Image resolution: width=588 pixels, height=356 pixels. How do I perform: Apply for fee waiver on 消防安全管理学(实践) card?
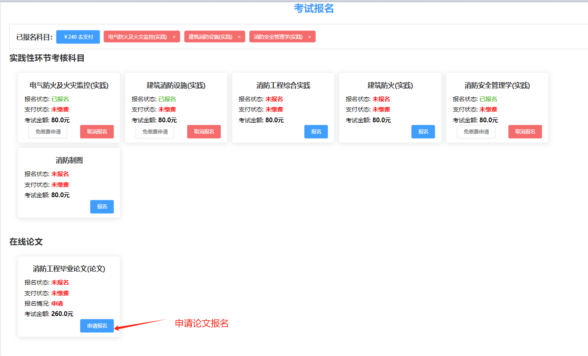click(x=476, y=132)
